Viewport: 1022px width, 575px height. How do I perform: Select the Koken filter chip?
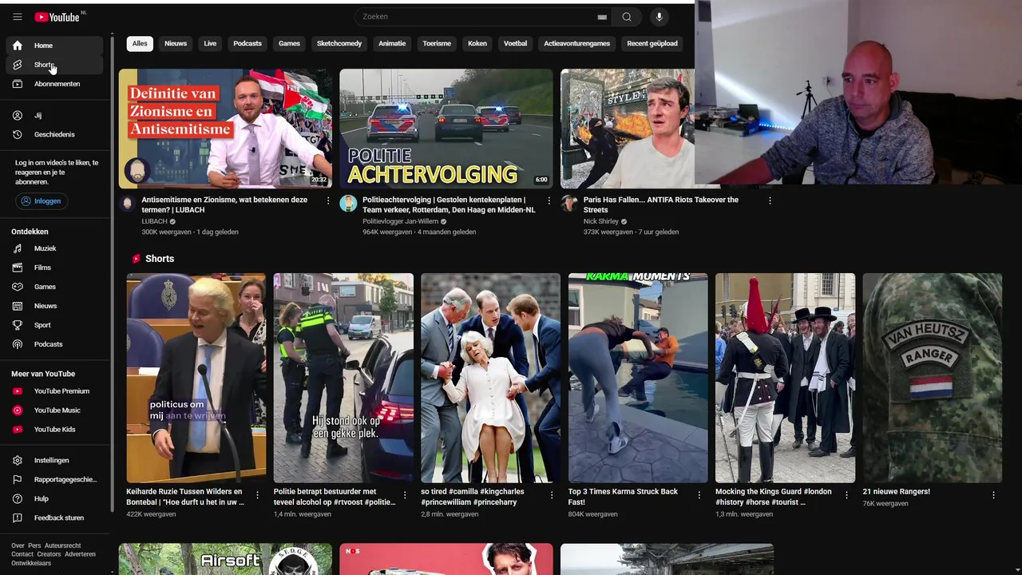click(477, 44)
